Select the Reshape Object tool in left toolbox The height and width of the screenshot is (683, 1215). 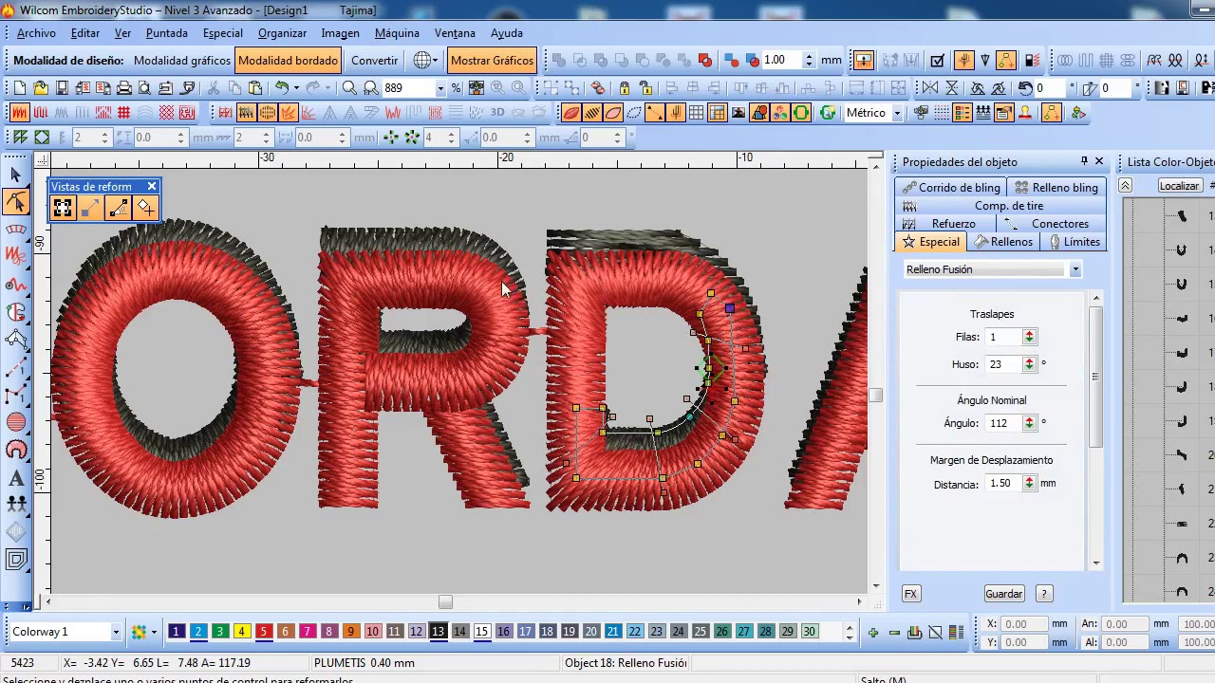point(16,201)
